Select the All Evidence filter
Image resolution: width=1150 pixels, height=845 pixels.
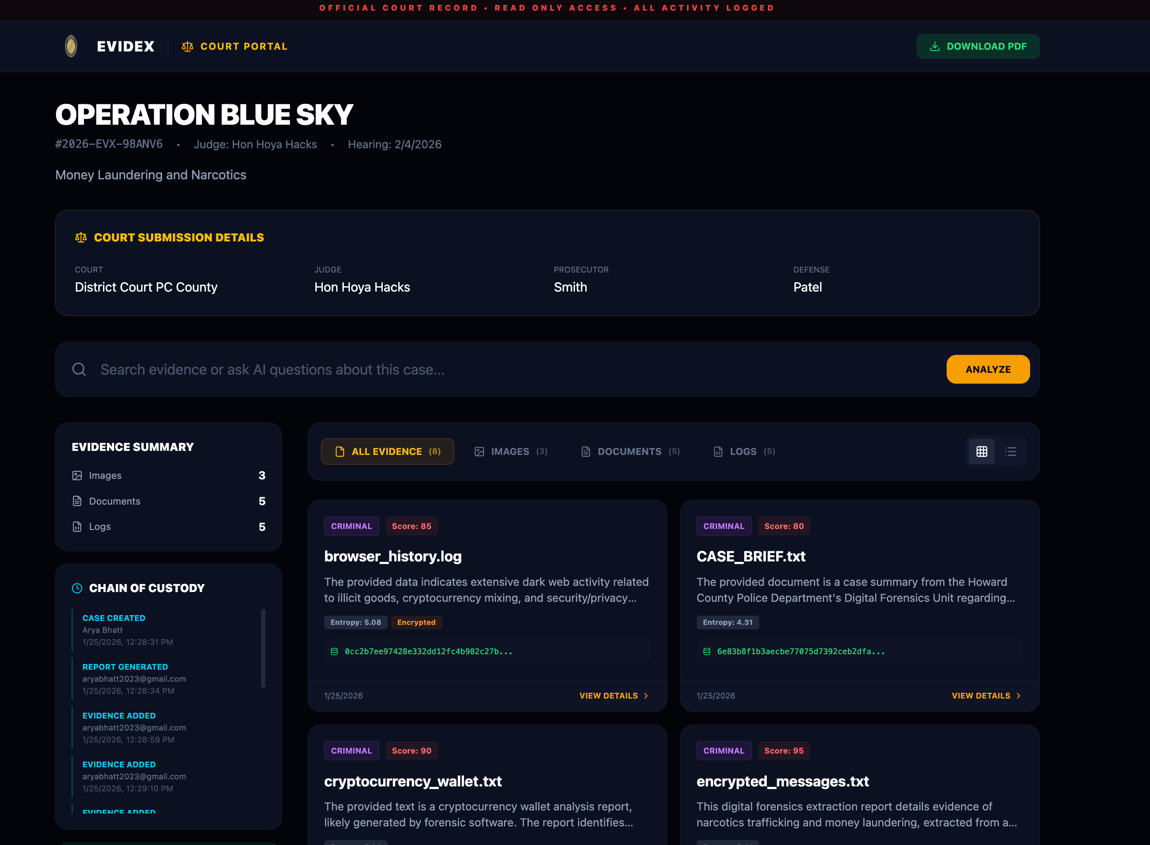click(x=387, y=452)
